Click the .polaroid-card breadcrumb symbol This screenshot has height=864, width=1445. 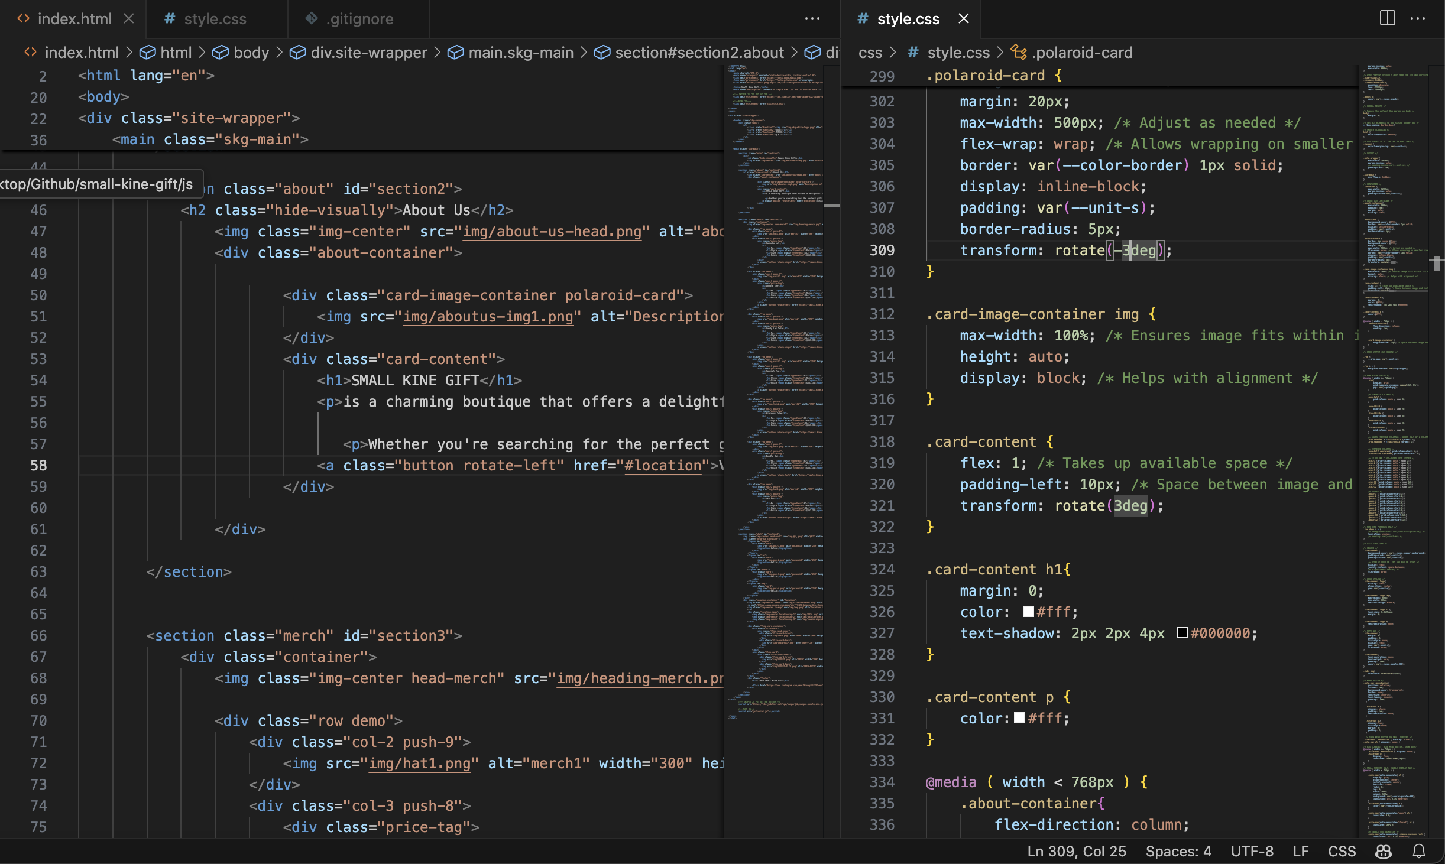[x=1082, y=53]
